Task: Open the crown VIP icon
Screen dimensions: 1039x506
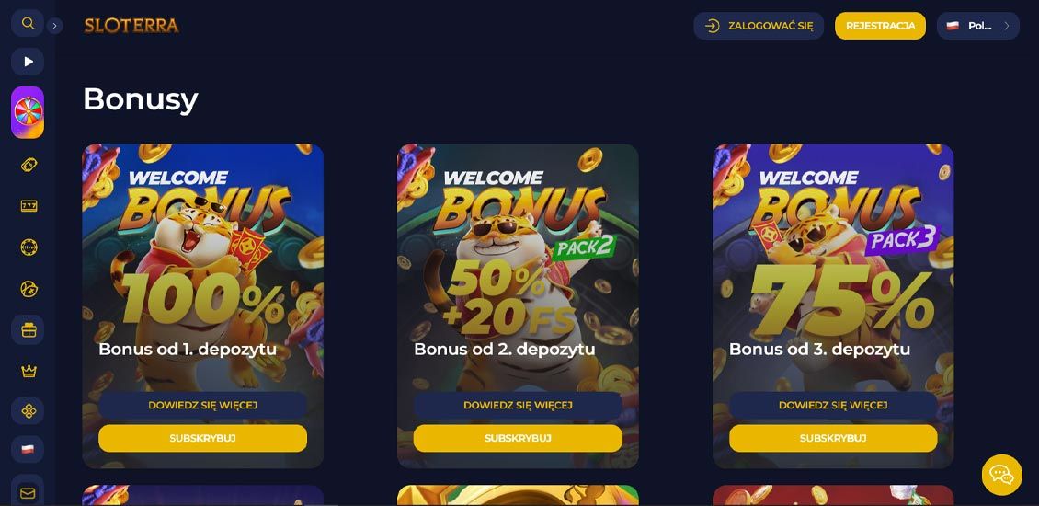Action: (29, 371)
